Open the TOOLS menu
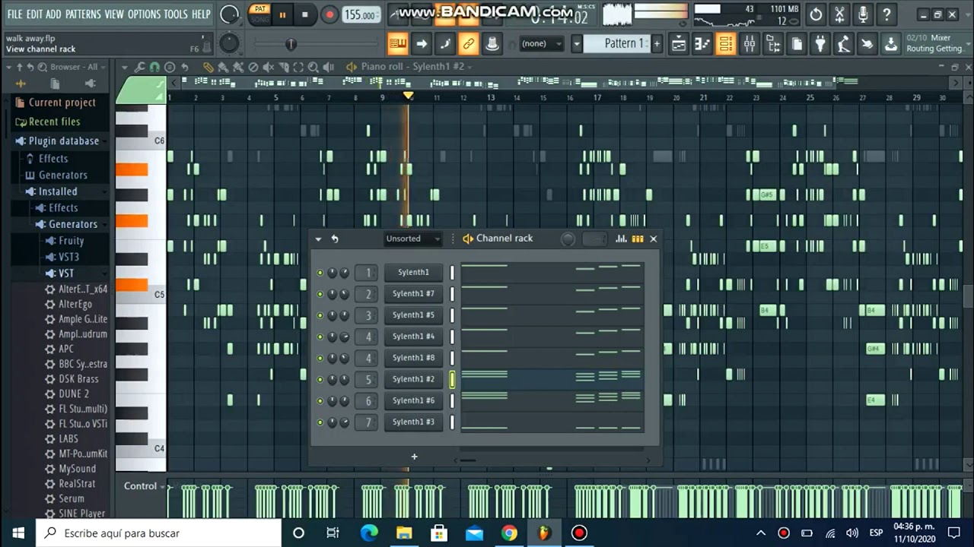Image resolution: width=974 pixels, height=547 pixels. pos(176,14)
